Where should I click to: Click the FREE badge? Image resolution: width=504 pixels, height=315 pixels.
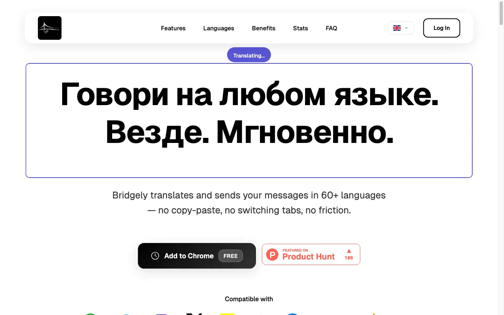[x=231, y=256]
